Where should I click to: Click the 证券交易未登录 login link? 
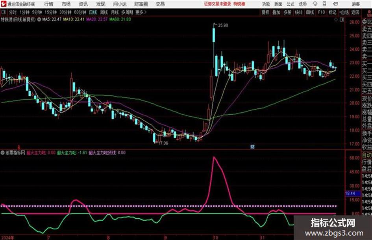(x=218, y=4)
